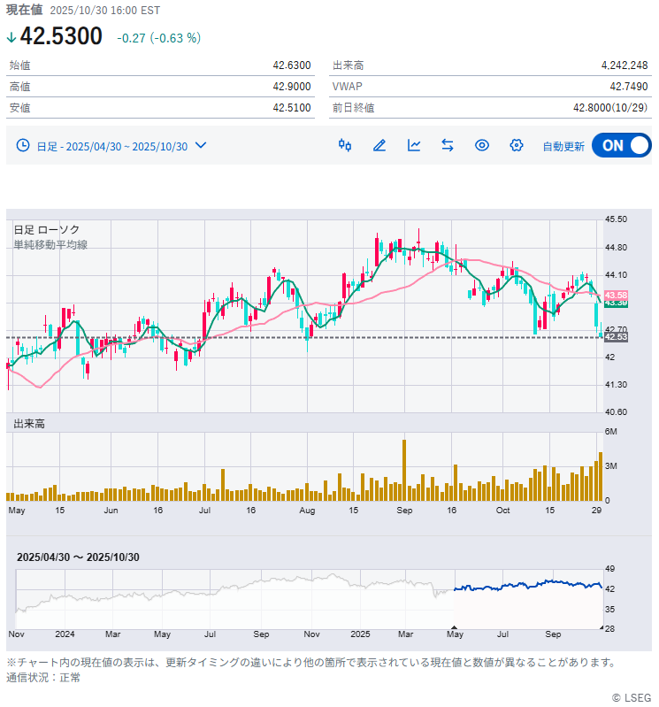
Task: Open the technical indicators line chart icon
Action: [x=414, y=145]
